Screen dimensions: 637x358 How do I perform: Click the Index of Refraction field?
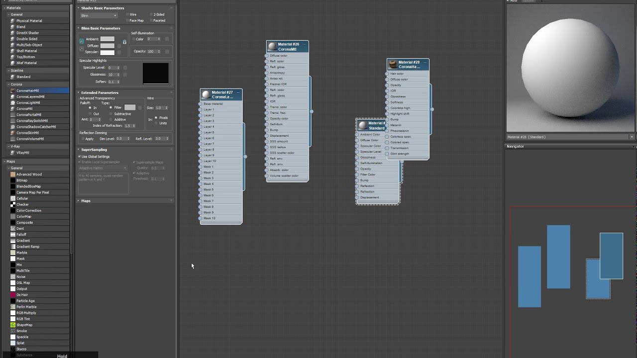[128, 126]
